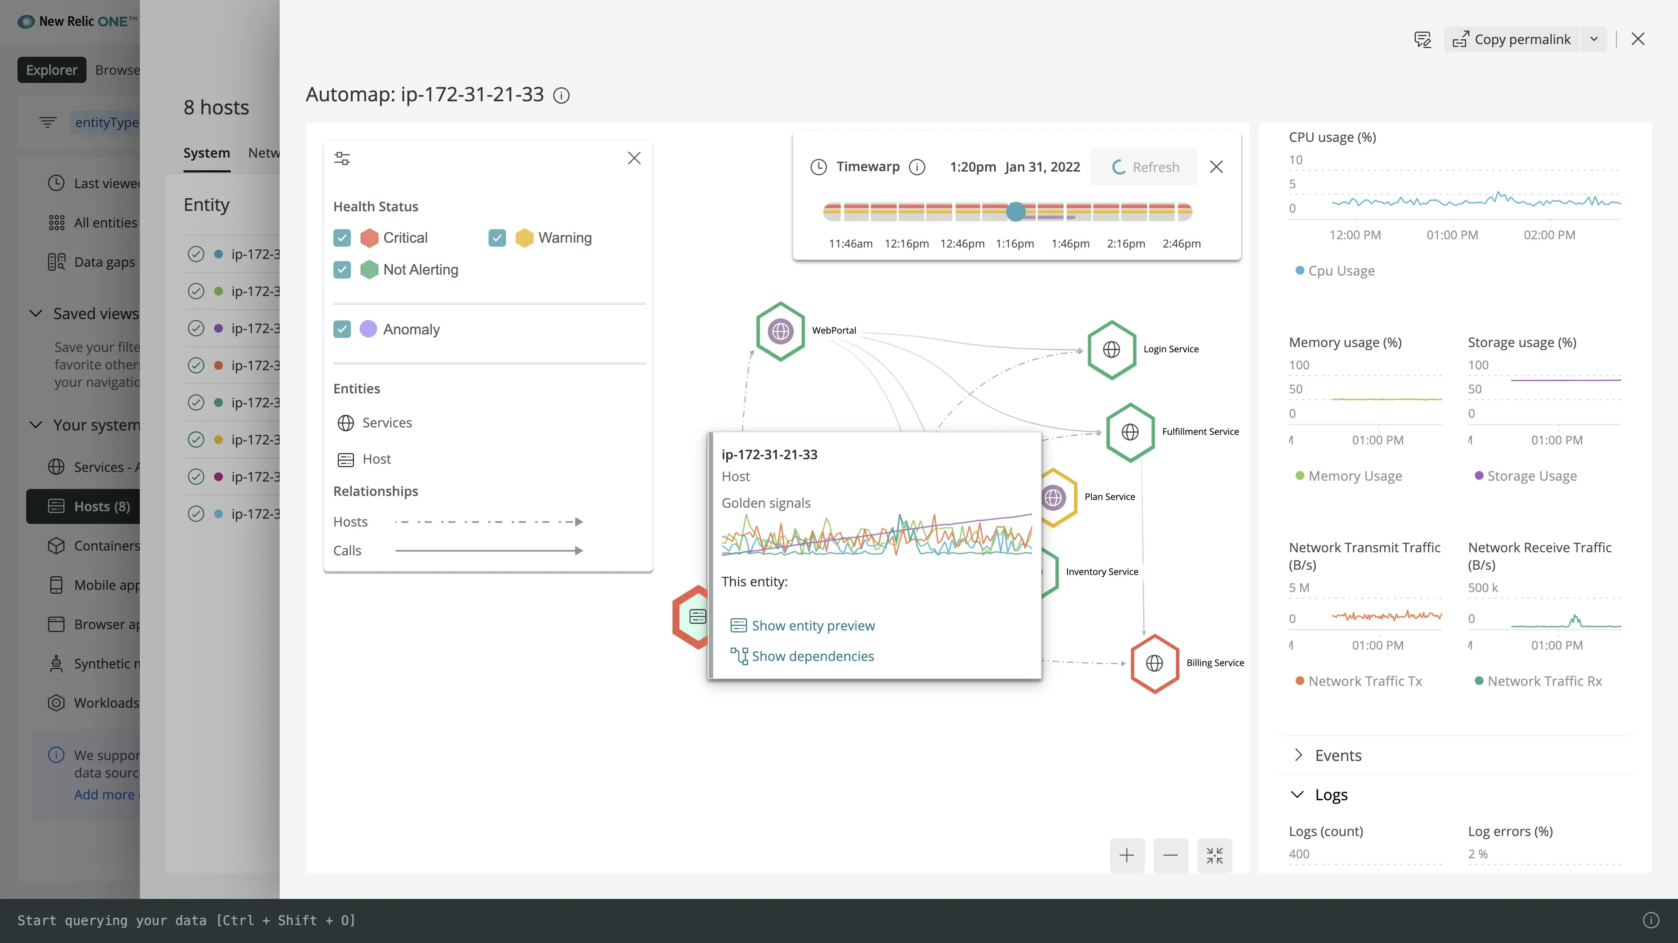This screenshot has width=1678, height=943.
Task: Click the 12:16pm segment on Timewarp timeline
Action: coord(911,211)
